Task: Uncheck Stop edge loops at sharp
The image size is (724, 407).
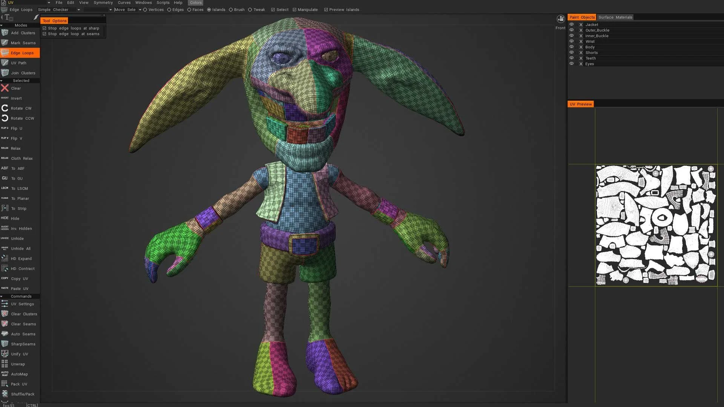Action: pyautogui.click(x=44, y=28)
